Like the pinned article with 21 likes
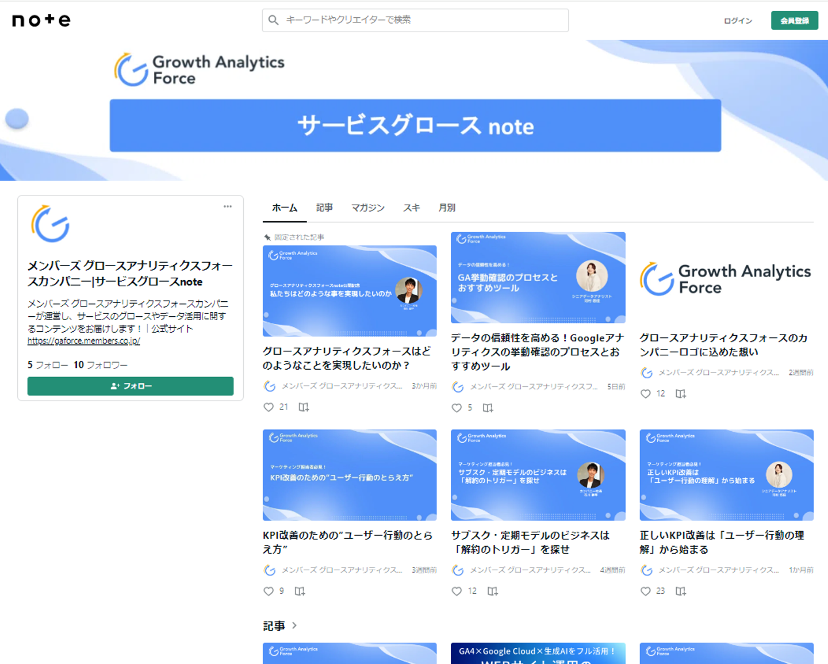Screen dimensions: 828x664 pyautogui.click(x=269, y=407)
